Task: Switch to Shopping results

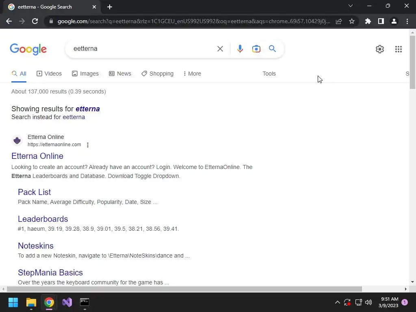Action: coord(157,74)
